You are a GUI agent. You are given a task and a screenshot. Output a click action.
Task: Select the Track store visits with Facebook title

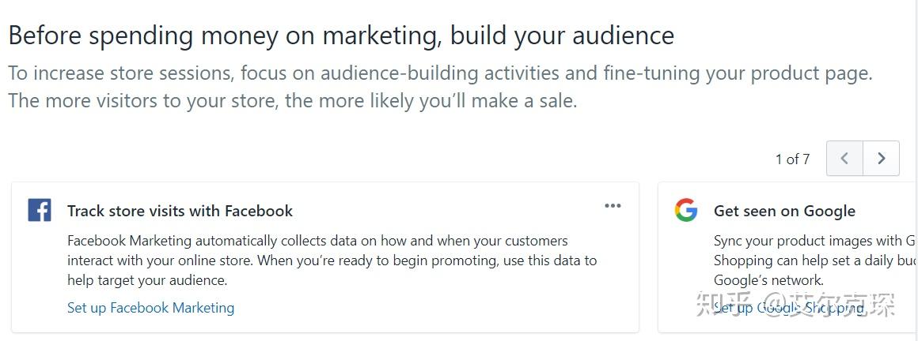point(180,211)
